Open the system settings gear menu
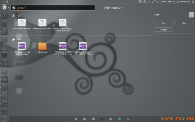This screenshot has width=195, height=122. click(x=193, y=2)
